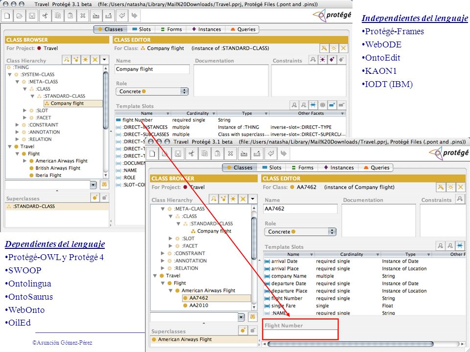Open the Slots tab in the front window
This screenshot has height=352, width=470.
pyautogui.click(x=272, y=168)
